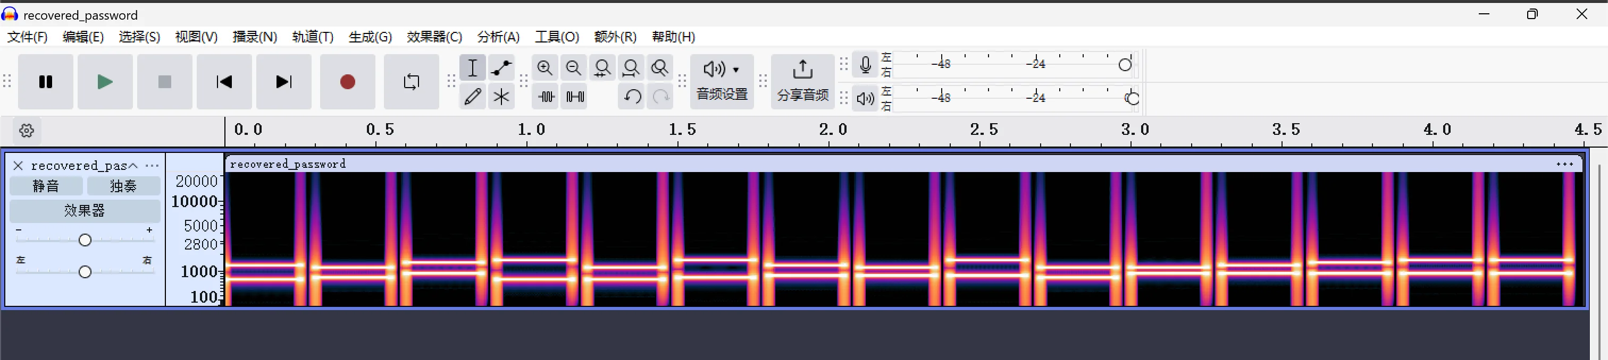The image size is (1608, 360).
Task: Select the Draw pencil tool
Action: click(473, 97)
